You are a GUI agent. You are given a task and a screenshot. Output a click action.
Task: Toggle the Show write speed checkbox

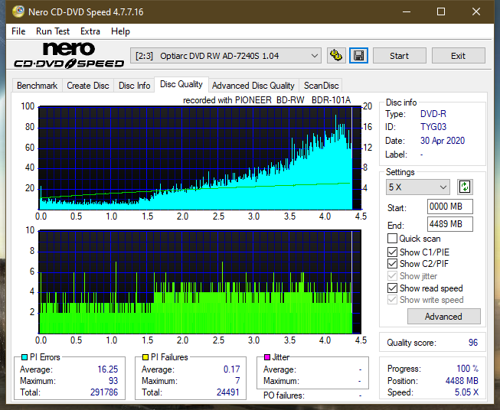[x=392, y=300]
